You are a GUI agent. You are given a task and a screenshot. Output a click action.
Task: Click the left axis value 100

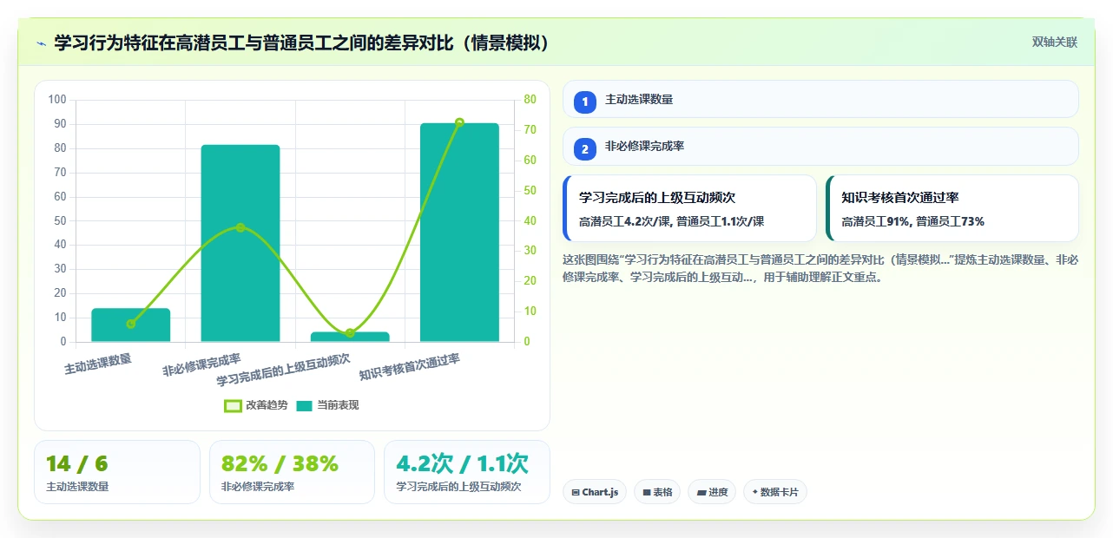(x=57, y=100)
